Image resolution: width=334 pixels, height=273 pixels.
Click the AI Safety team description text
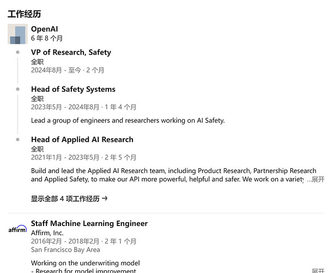coord(127,120)
